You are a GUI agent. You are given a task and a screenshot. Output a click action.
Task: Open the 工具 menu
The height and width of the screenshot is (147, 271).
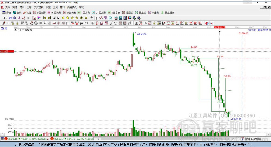pyautogui.click(x=55, y=7)
